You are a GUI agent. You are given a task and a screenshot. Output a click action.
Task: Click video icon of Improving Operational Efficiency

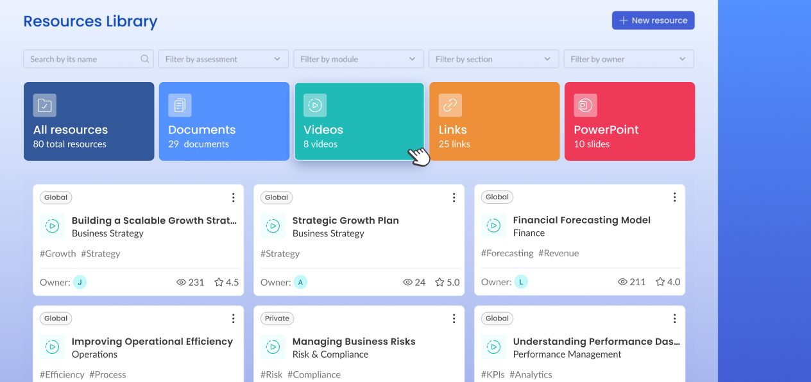(52, 347)
